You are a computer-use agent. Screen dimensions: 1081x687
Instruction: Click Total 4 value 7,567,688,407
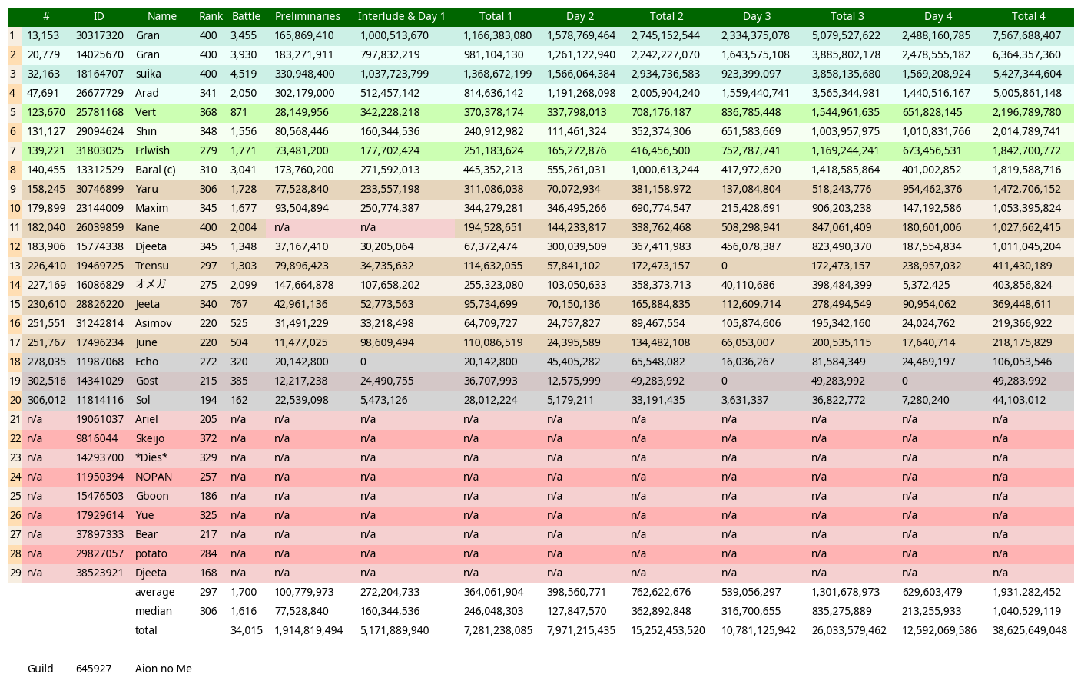[1026, 35]
